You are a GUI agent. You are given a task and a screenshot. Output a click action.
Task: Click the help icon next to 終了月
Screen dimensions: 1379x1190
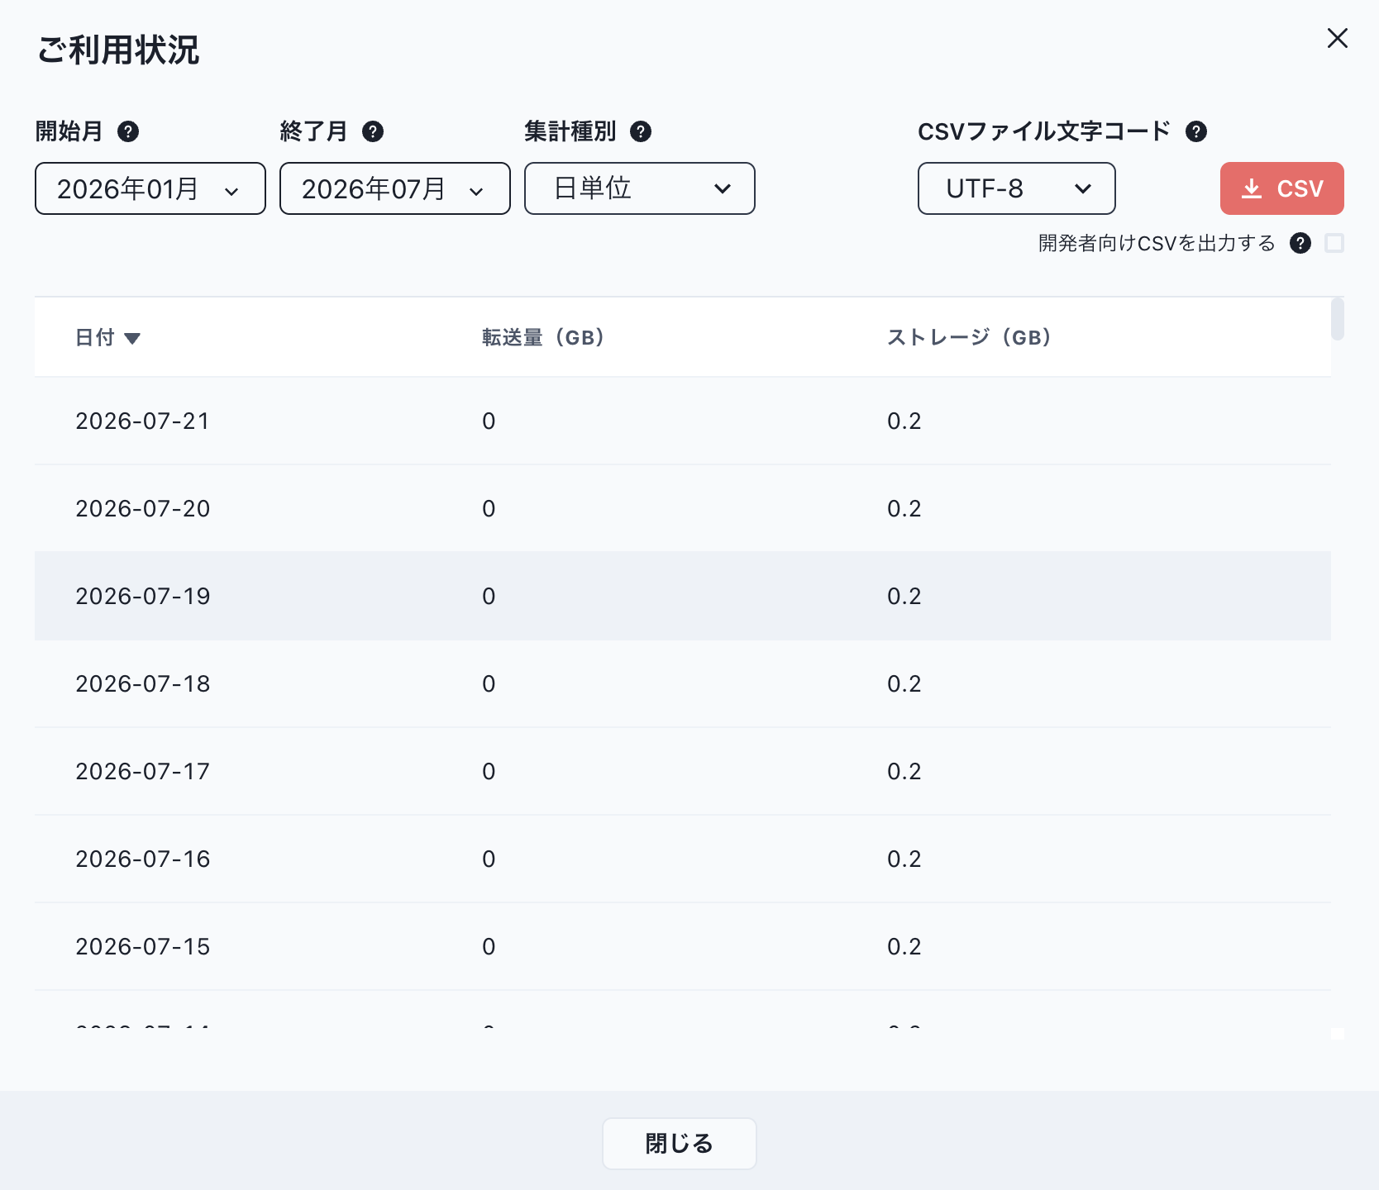point(373,131)
